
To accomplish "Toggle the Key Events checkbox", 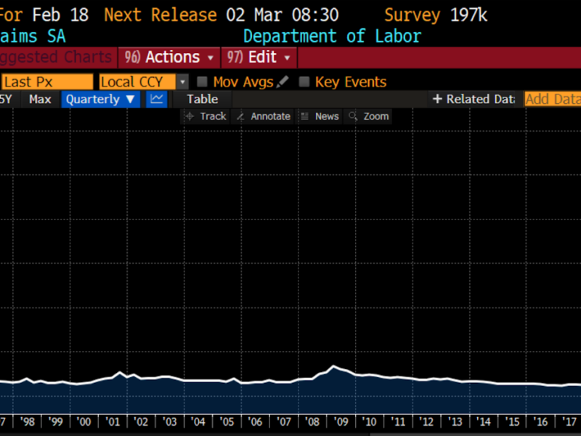I will 304,82.
